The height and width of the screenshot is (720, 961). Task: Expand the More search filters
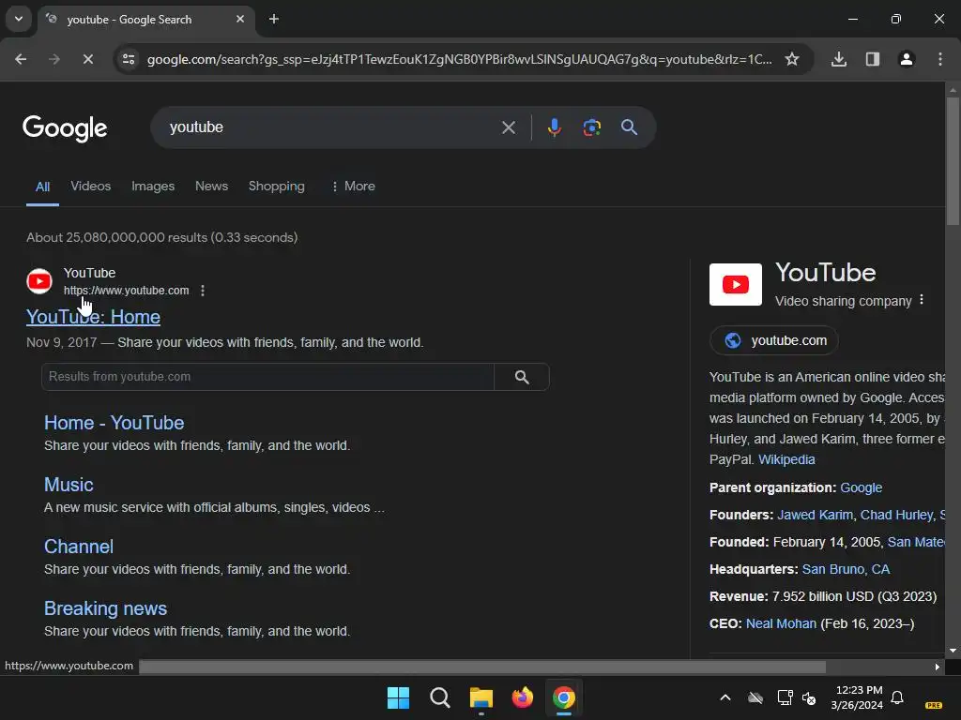click(353, 187)
